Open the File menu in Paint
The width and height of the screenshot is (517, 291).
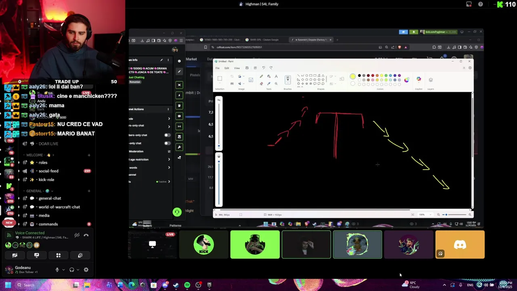[217, 68]
